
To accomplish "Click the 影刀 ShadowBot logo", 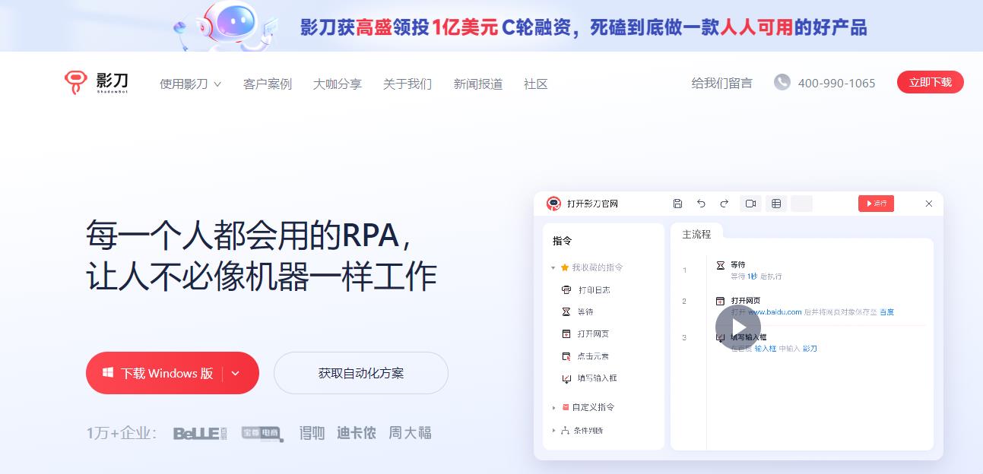I will (96, 82).
